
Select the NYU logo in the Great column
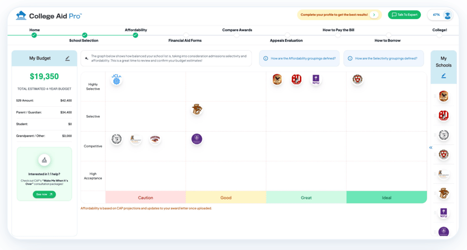[x=316, y=79]
